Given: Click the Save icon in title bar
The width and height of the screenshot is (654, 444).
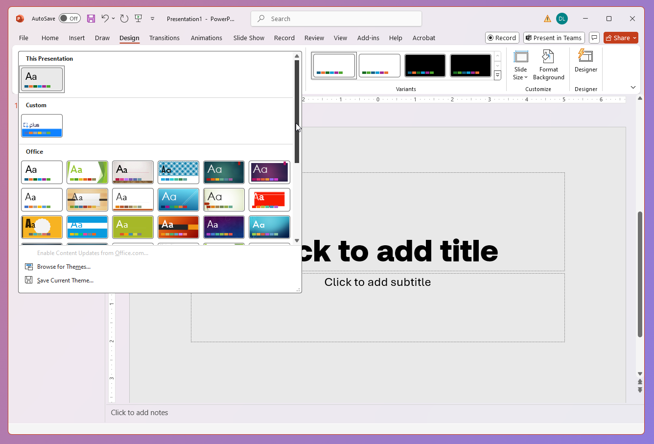Looking at the screenshot, I should 91,19.
